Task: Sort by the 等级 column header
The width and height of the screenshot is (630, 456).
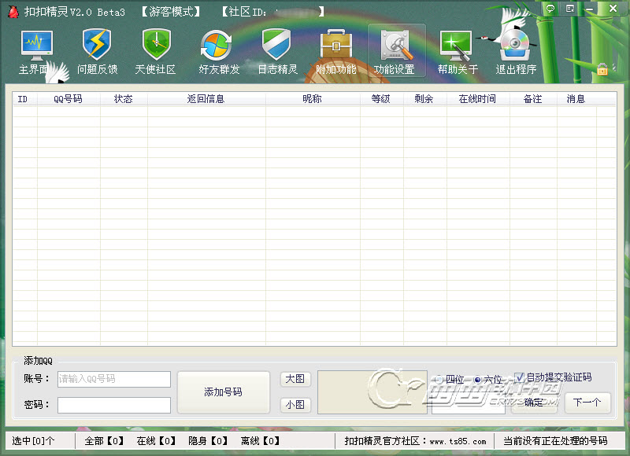Action: click(381, 99)
